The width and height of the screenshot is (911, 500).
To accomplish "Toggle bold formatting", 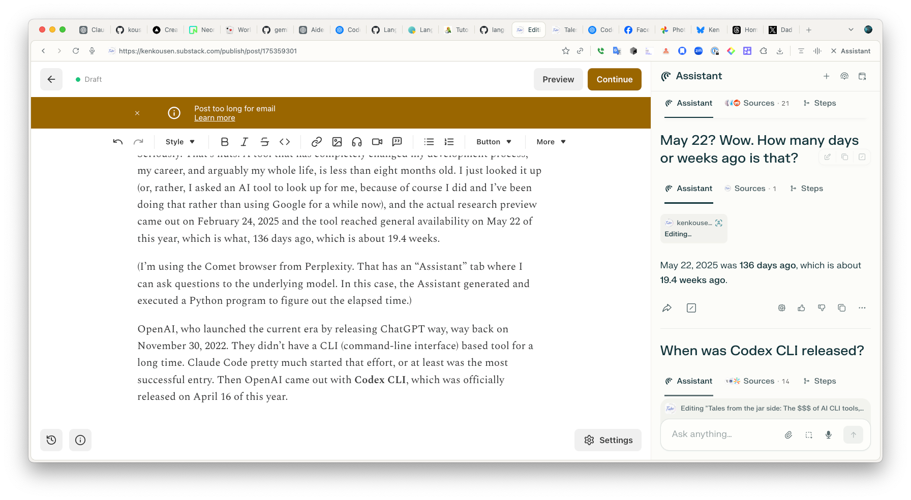I will point(224,142).
